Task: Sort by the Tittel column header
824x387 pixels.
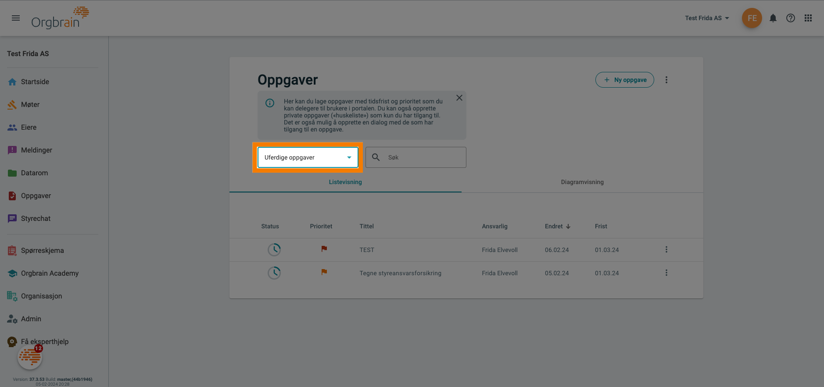Action: (x=367, y=226)
